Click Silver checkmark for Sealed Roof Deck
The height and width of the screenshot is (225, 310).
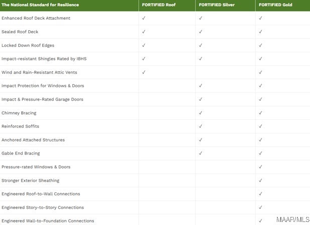click(x=200, y=32)
